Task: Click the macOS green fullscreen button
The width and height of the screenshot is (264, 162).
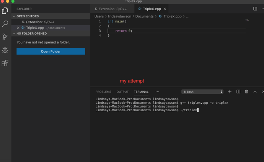Action: point(13,1)
